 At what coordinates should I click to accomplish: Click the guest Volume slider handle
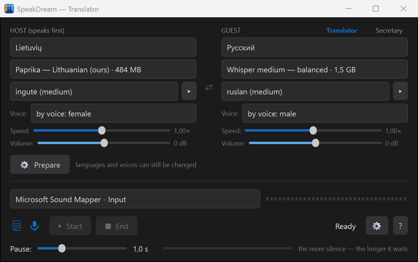pos(316,143)
